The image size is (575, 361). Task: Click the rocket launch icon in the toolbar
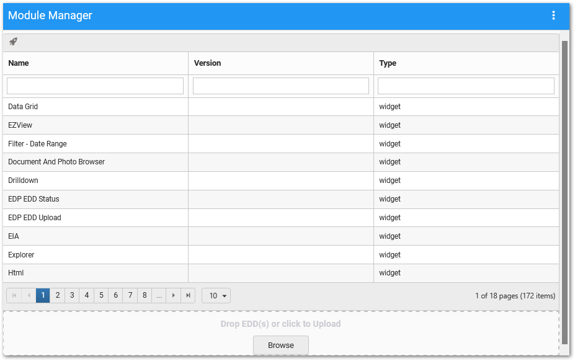pos(12,42)
